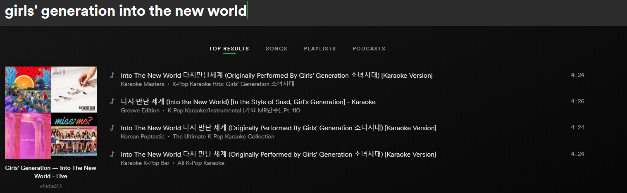
Task: Open the Playlists tab
Action: coord(320,49)
